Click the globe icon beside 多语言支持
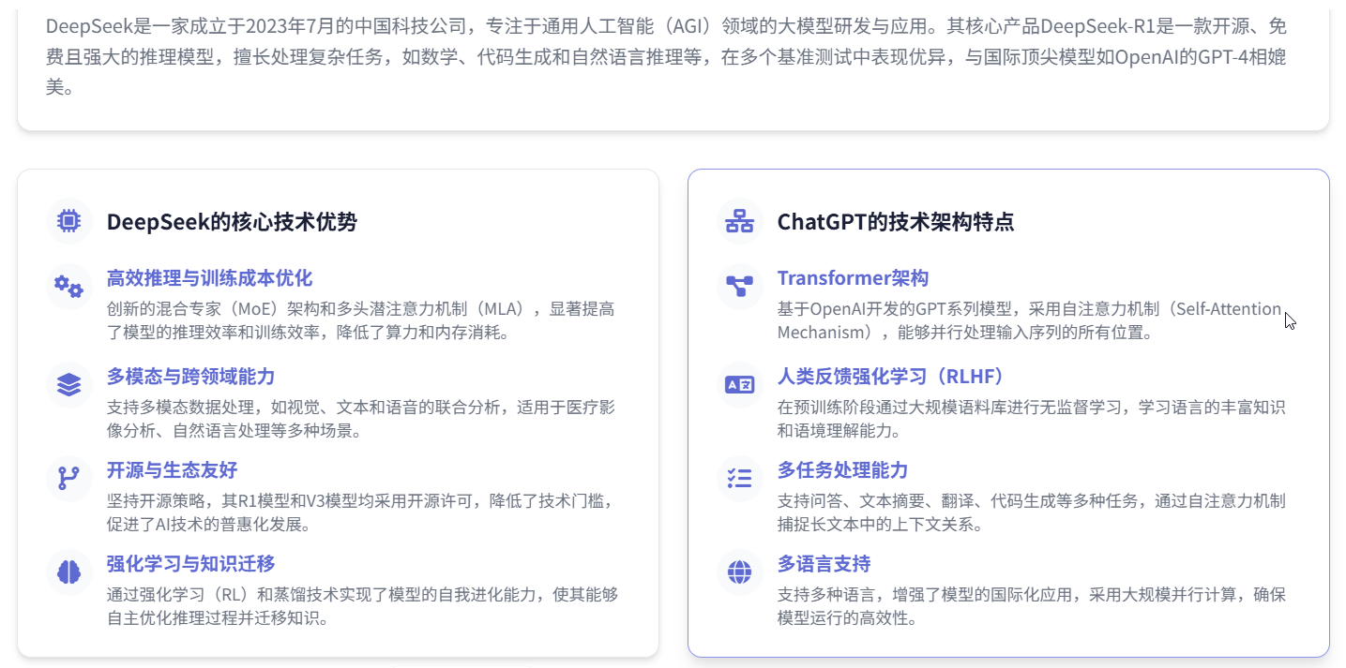The width and height of the screenshot is (1346, 668). (739, 572)
